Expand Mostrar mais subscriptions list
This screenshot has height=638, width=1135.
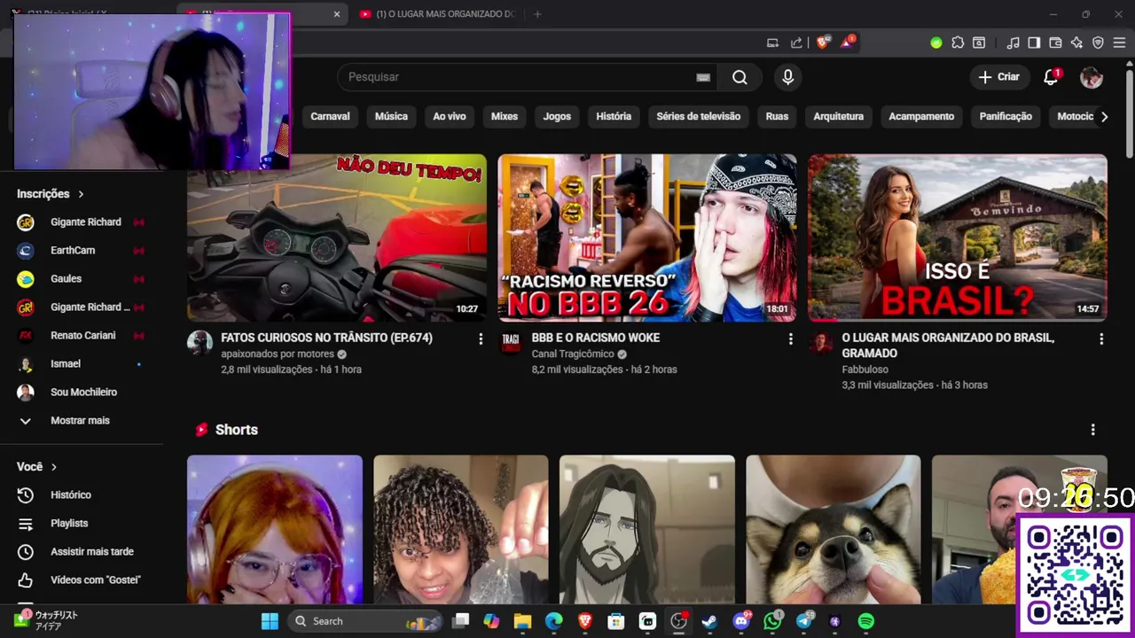pyautogui.click(x=82, y=420)
